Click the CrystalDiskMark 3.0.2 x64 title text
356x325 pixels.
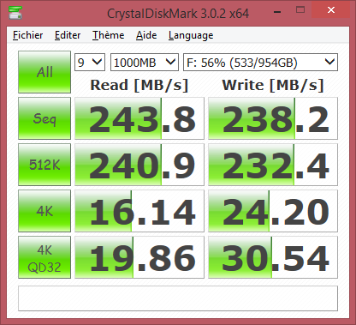pos(178,14)
